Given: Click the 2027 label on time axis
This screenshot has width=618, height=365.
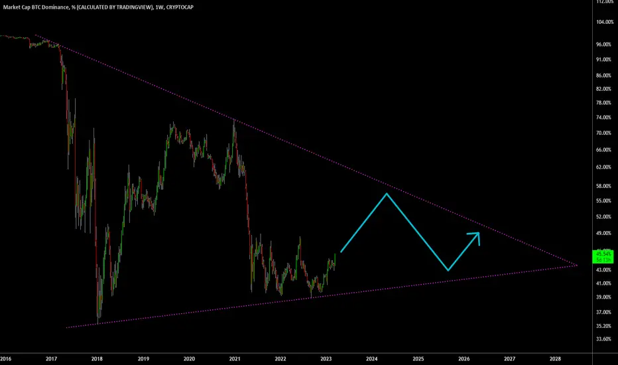Looking at the screenshot, I should [510, 358].
